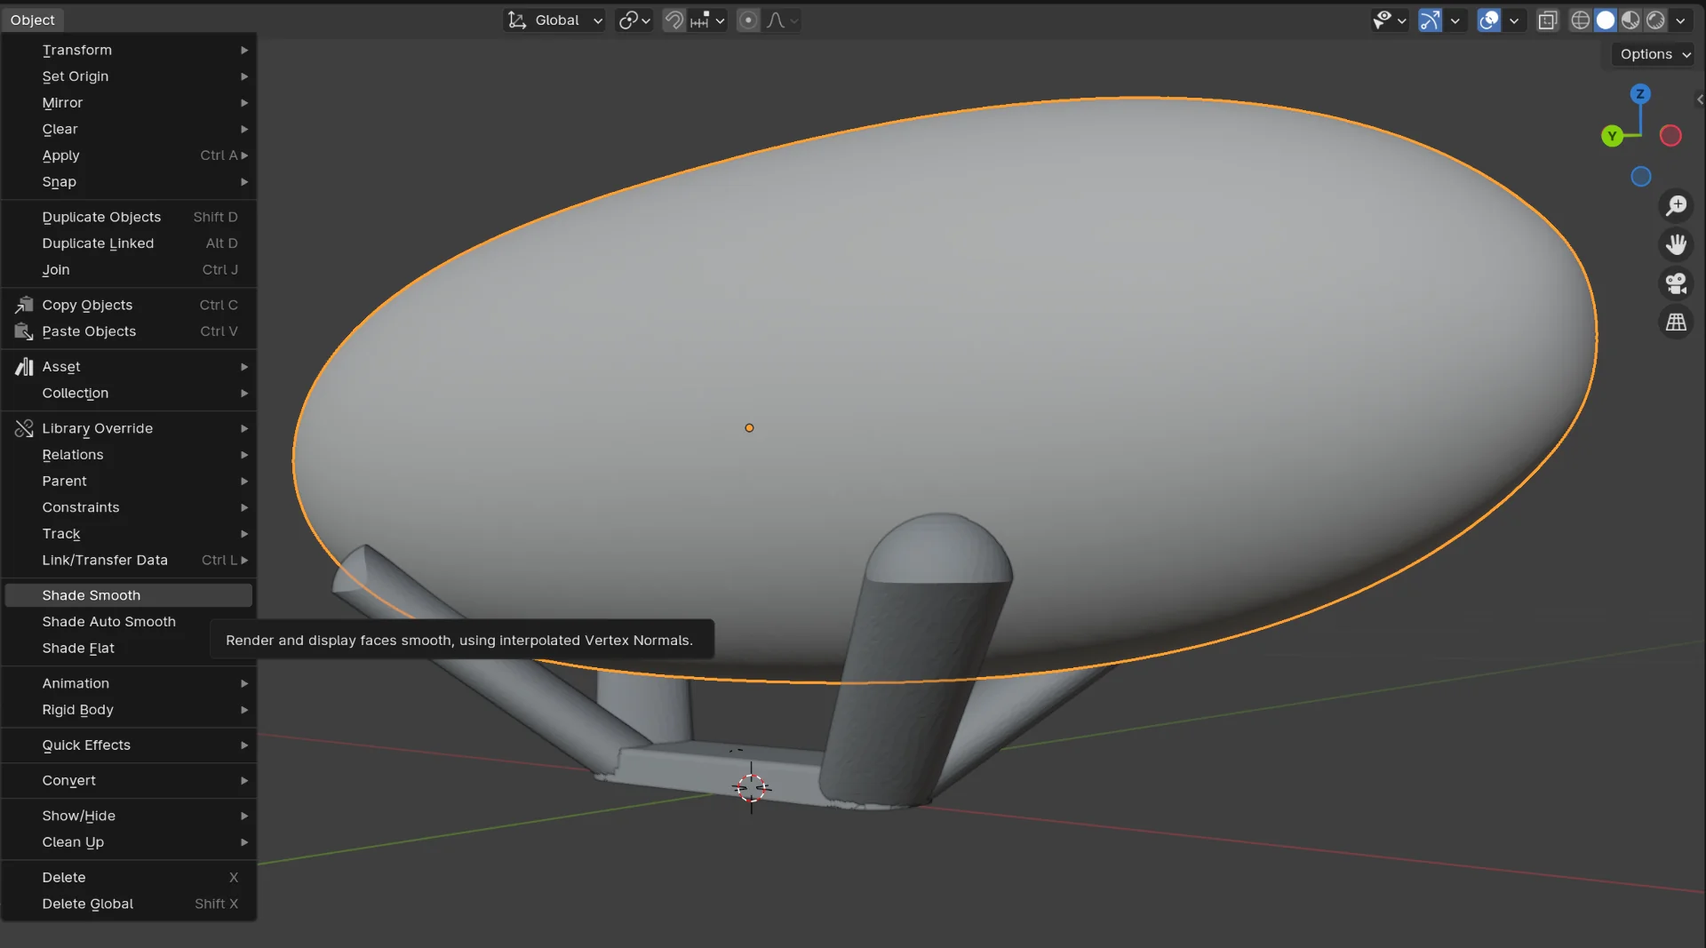This screenshot has height=948, width=1706.
Task: Toggle X-ray display button
Action: [1548, 20]
